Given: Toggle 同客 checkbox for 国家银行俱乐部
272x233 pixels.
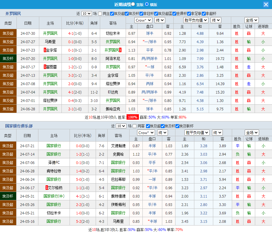Looking at the screenshot, I should click(x=135, y=126).
